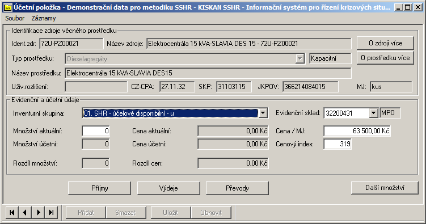Screen dimensions: 426x224
Task: Click the Název zdroje field
Action: 249,44
